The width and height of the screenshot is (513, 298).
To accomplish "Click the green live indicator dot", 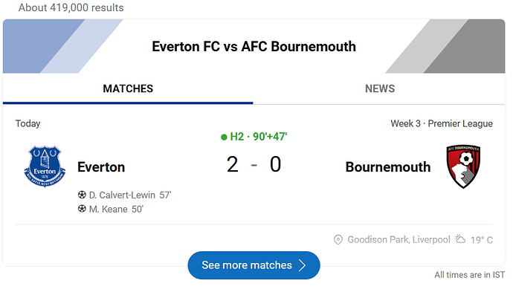I will point(224,137).
